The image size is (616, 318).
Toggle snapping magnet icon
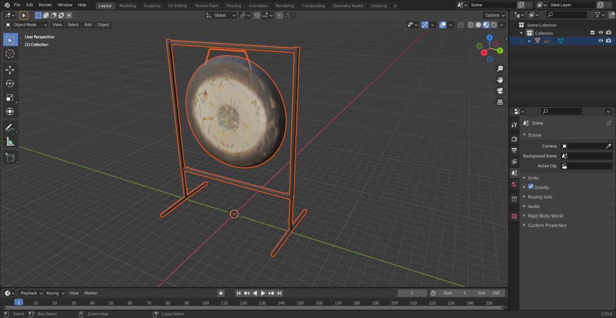257,15
